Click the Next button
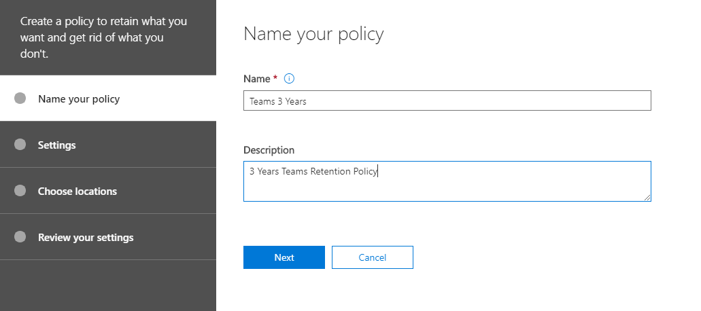The height and width of the screenshot is (311, 701). (x=284, y=257)
